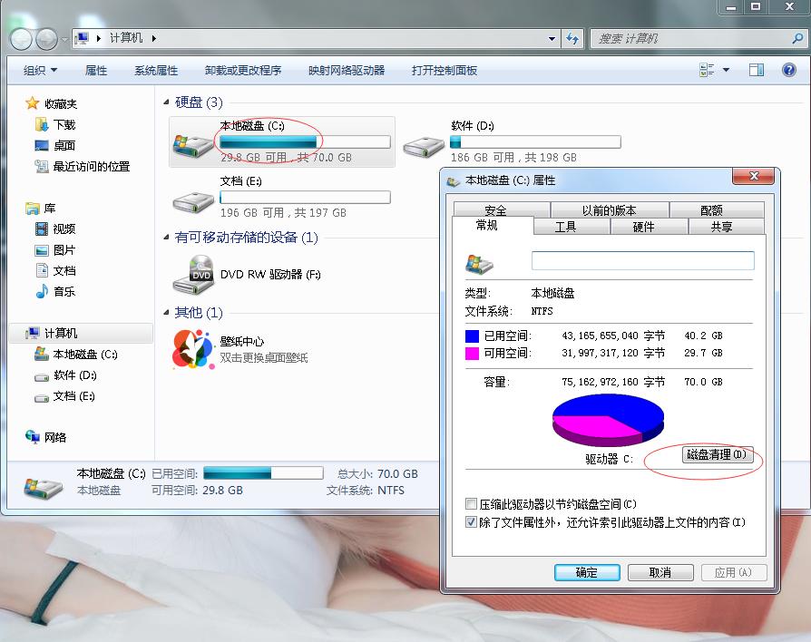Image resolution: width=811 pixels, height=642 pixels.
Task: Enable 压缩此驱动器以节约磁盘空间 checkbox
Action: click(x=469, y=501)
